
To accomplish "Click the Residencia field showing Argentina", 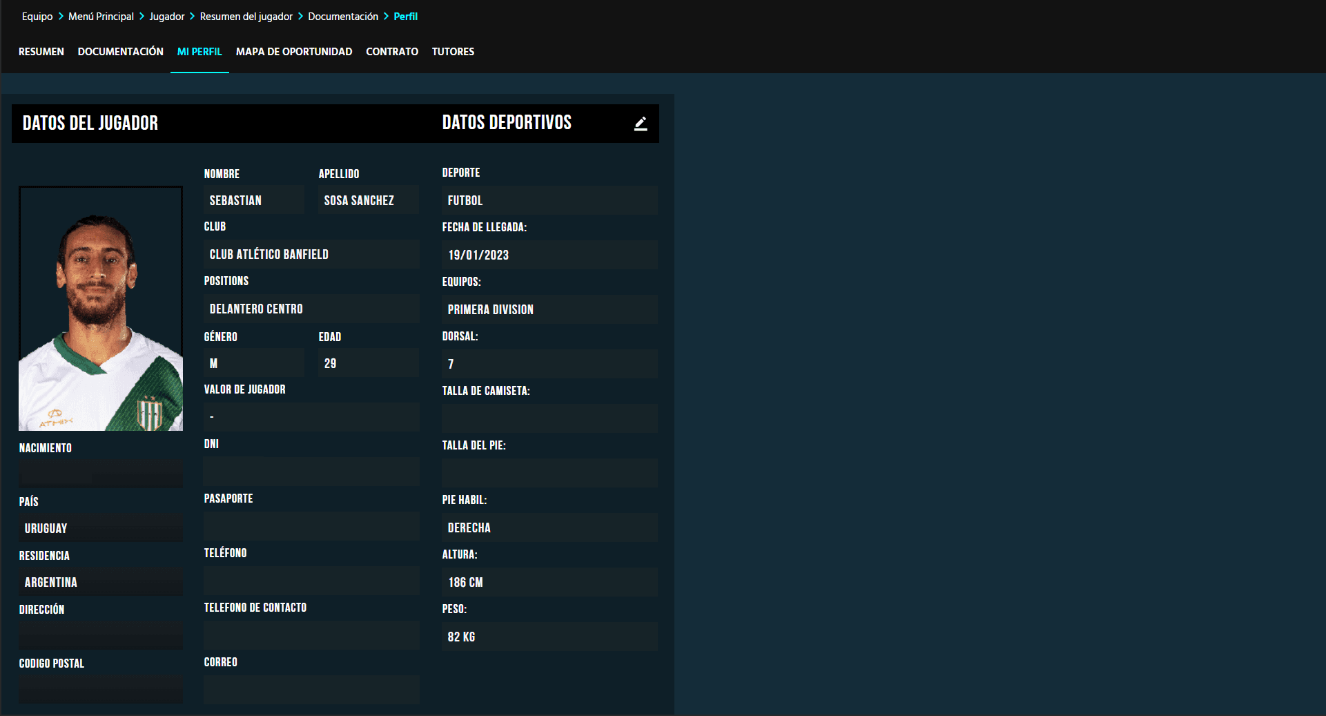I will 101,582.
